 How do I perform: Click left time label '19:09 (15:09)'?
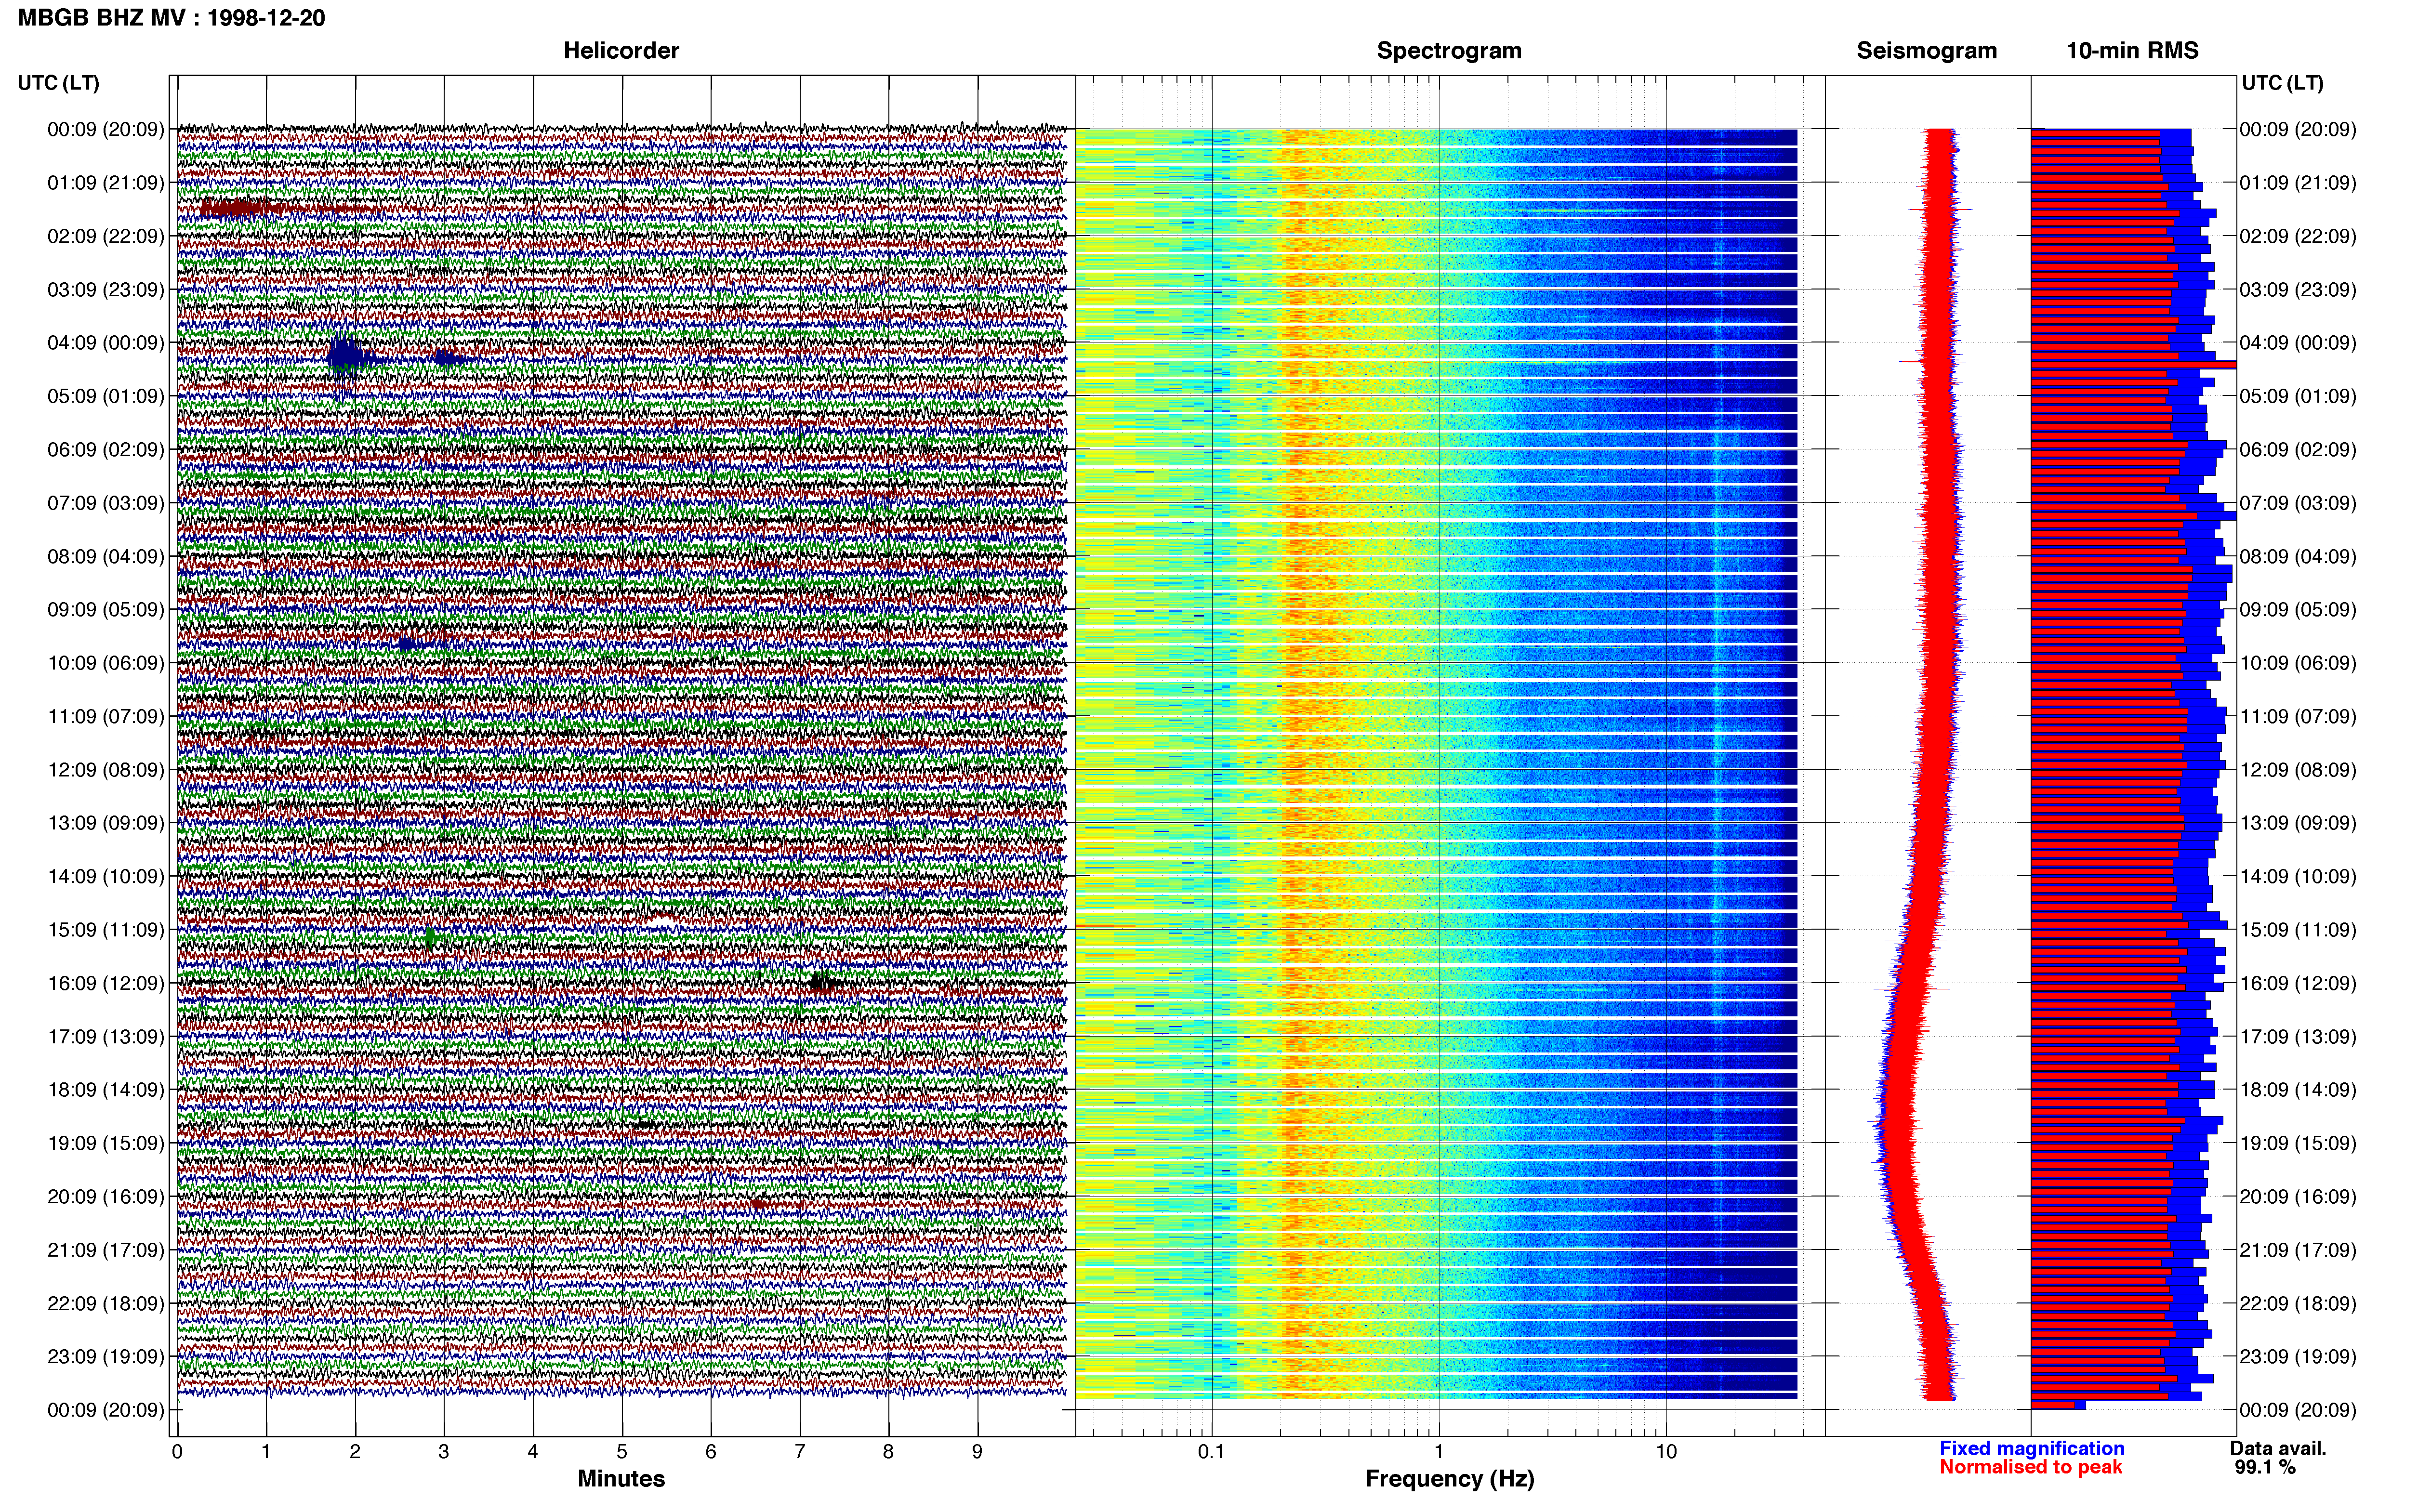click(106, 1143)
